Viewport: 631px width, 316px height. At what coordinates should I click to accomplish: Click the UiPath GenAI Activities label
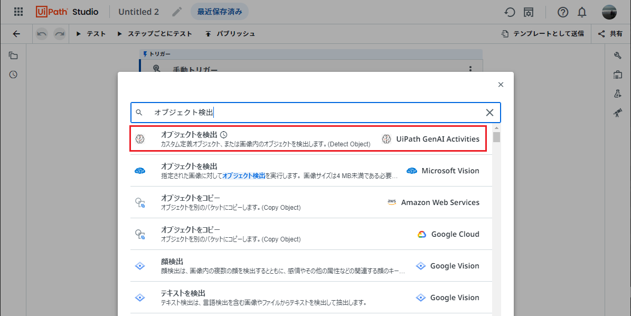pyautogui.click(x=437, y=139)
